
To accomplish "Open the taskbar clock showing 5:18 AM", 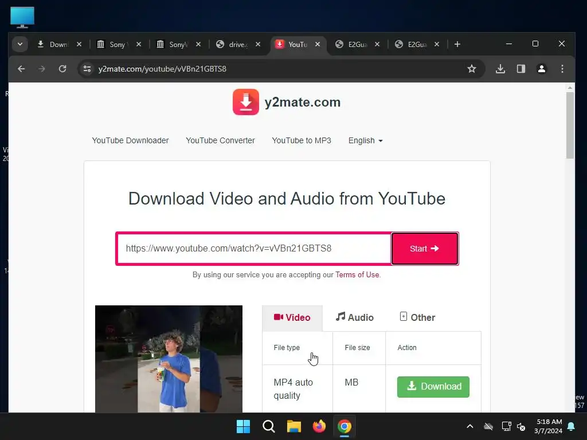I will click(x=549, y=426).
